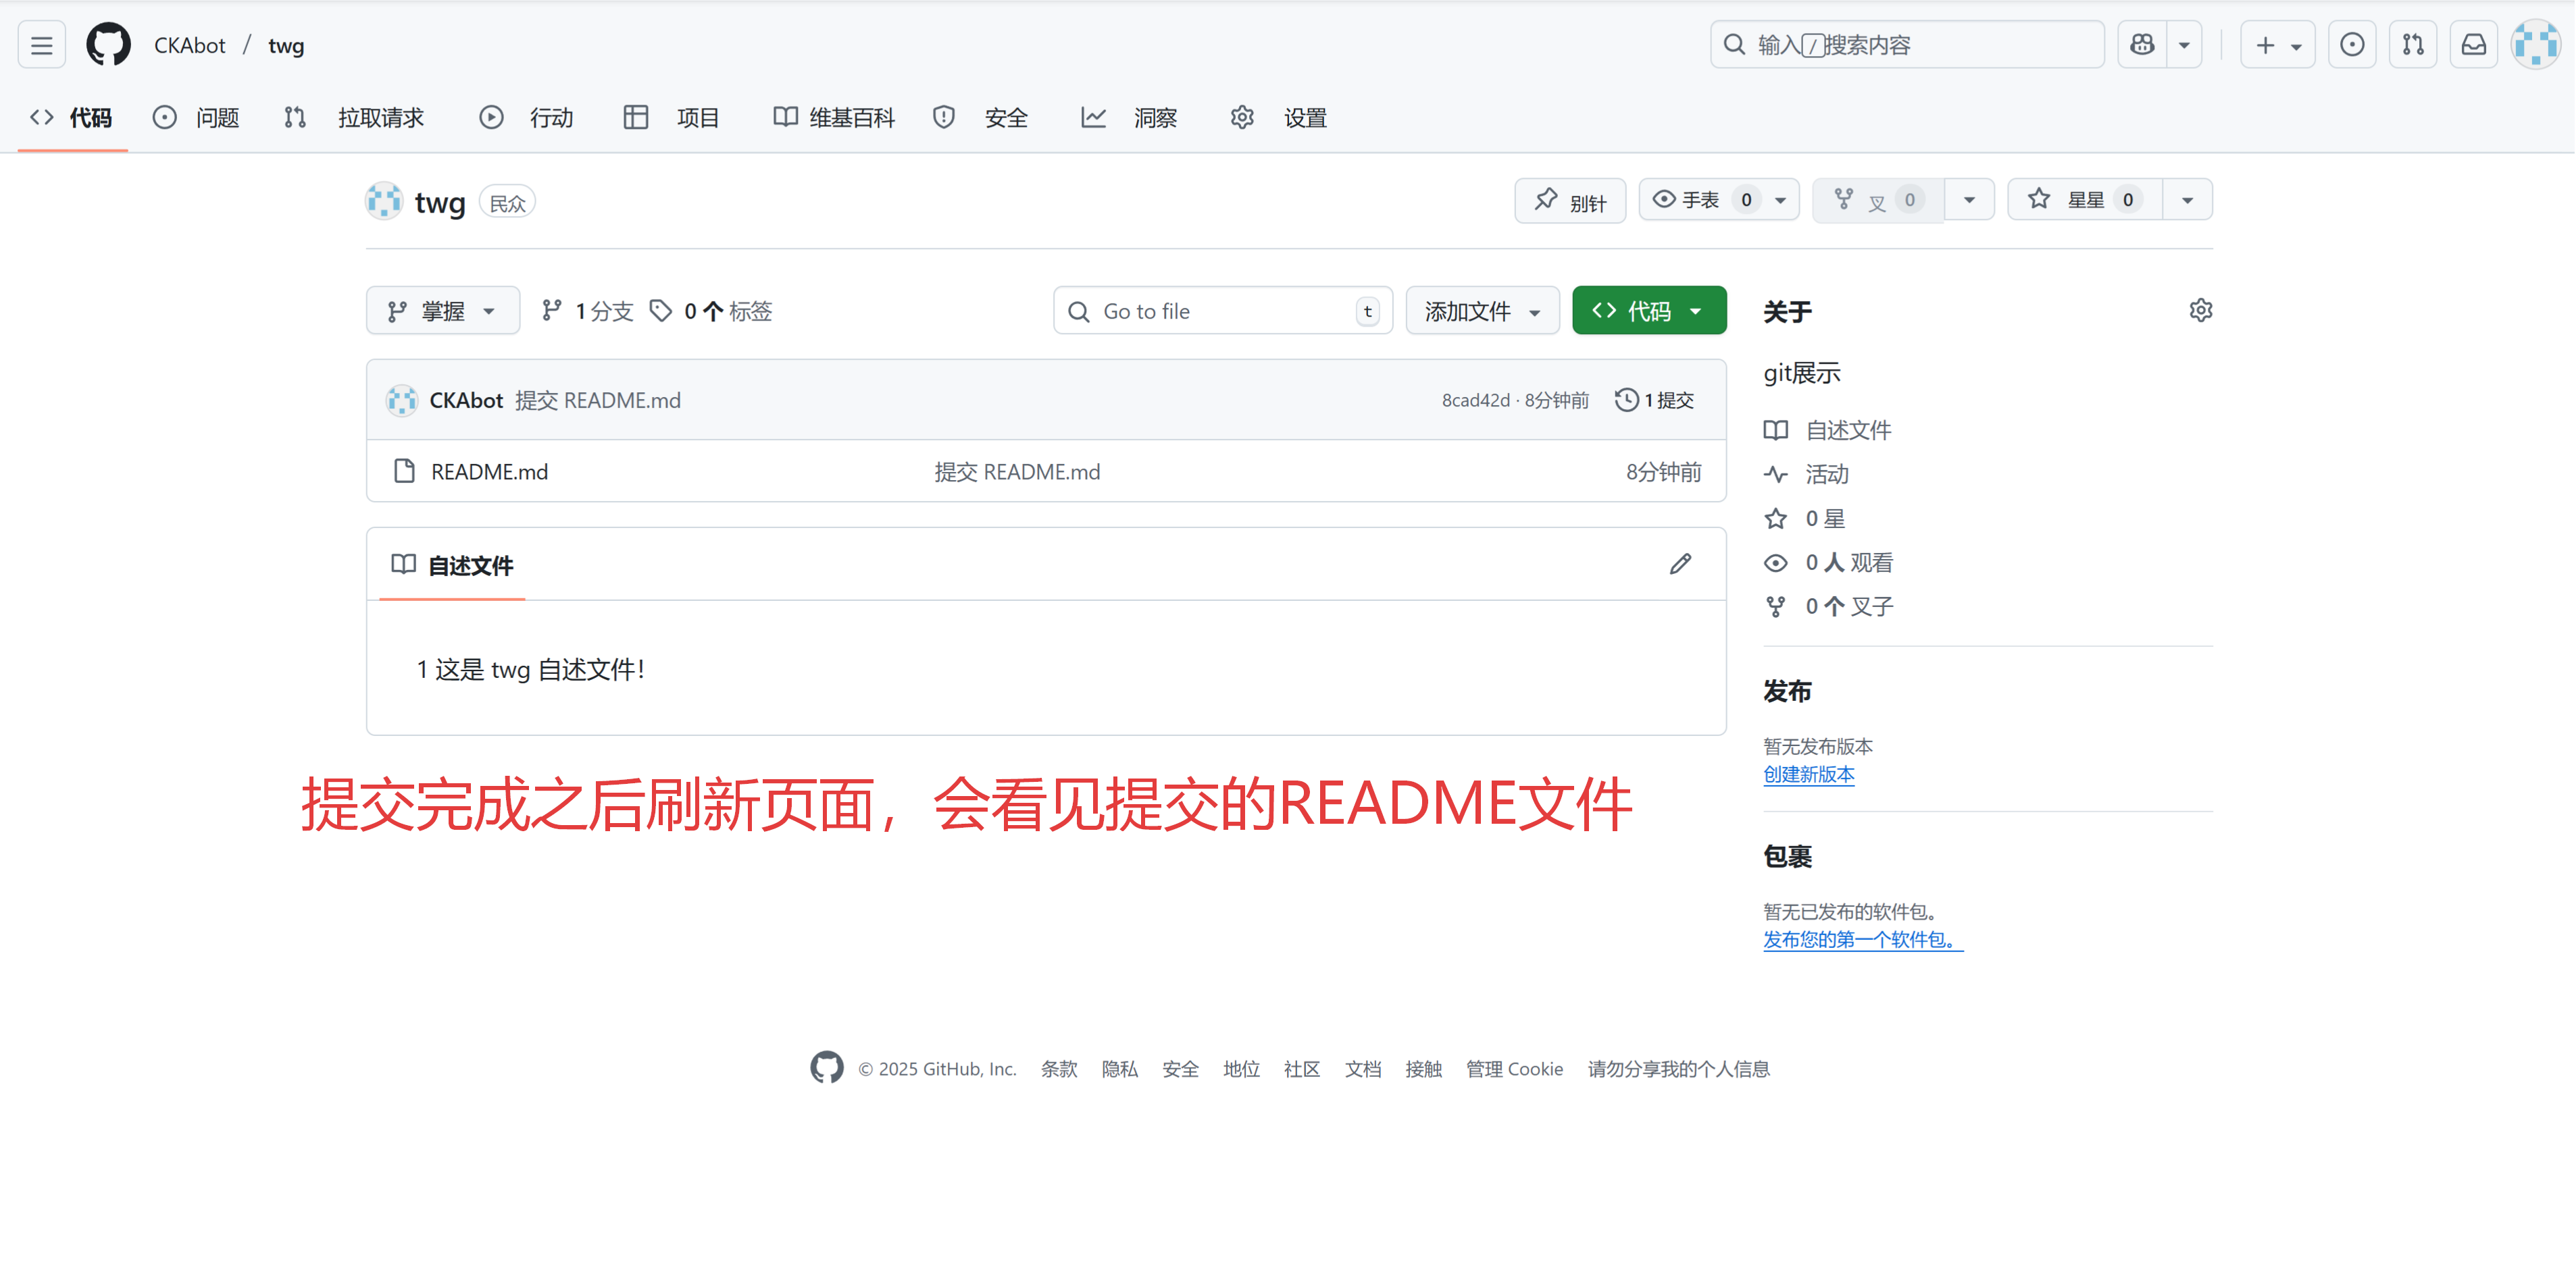
Task: Expand the branch selector dropdown
Action: (442, 311)
